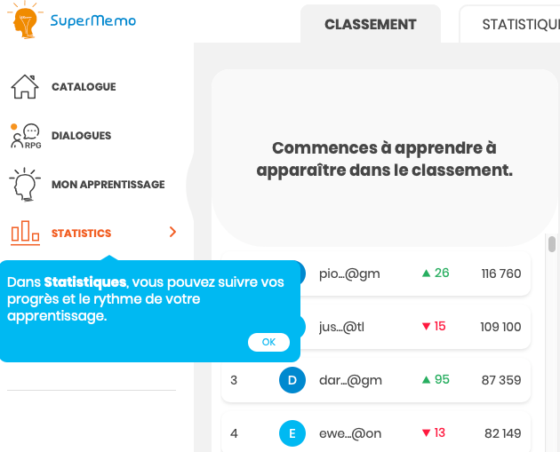Click the SuperMemo head logo icon

(x=27, y=21)
